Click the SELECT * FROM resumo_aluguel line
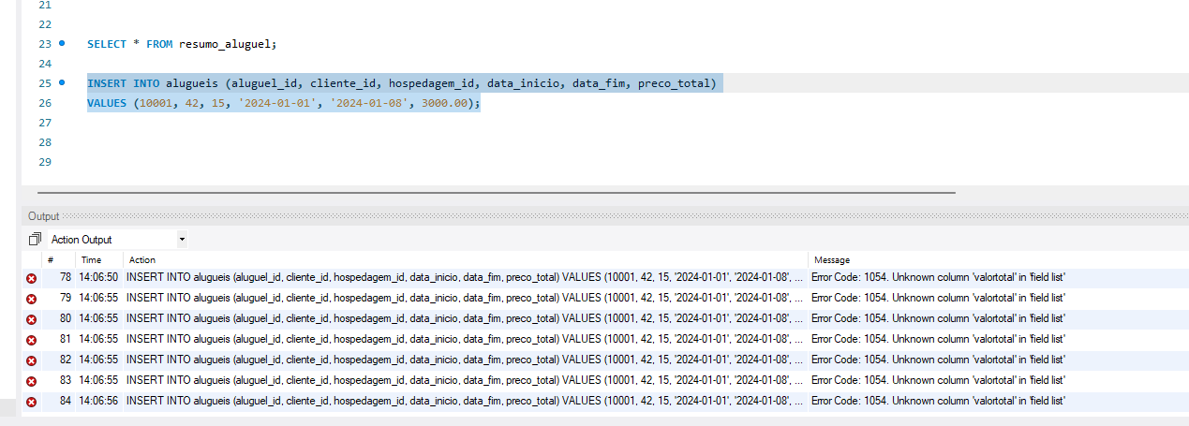This screenshot has width=1189, height=426. click(x=183, y=44)
